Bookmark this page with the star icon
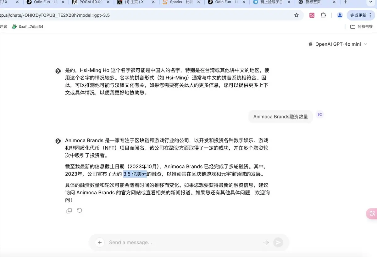 [x=297, y=15]
